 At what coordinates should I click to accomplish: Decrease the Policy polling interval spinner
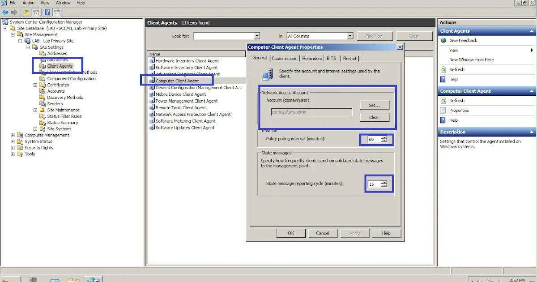pyautogui.click(x=384, y=141)
